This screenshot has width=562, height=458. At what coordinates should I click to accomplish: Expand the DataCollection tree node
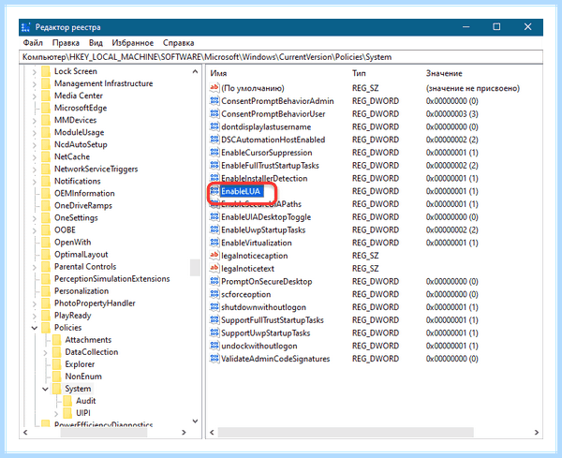[x=45, y=353]
